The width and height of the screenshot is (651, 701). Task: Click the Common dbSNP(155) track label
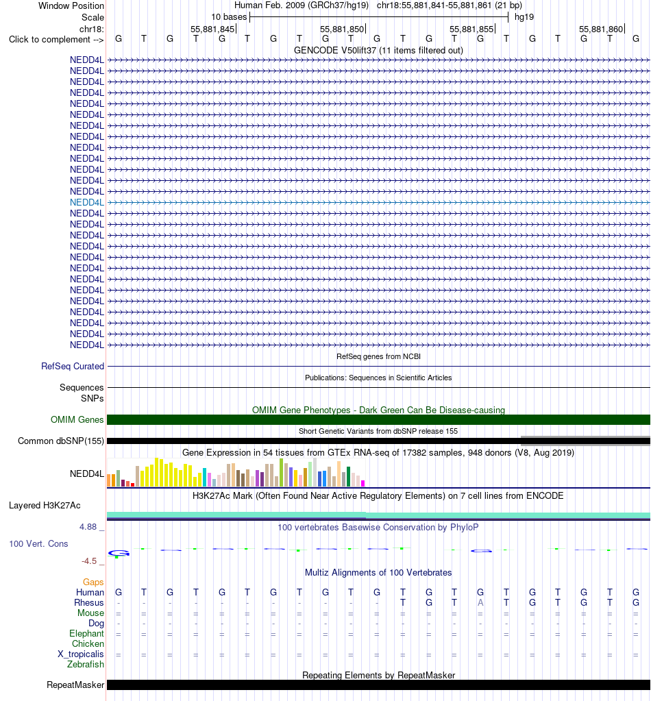61,441
